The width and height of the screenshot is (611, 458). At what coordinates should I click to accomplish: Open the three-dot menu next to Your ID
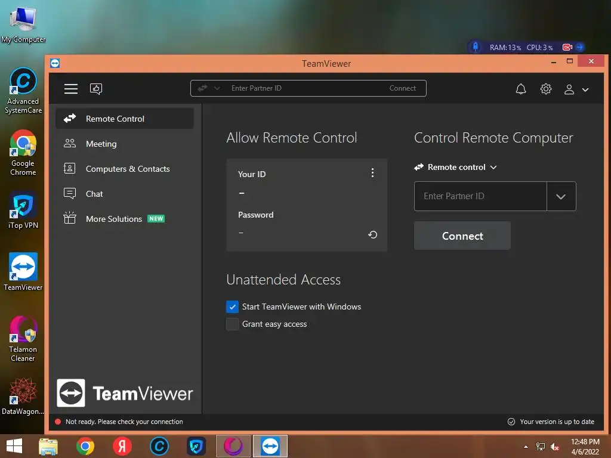372,172
